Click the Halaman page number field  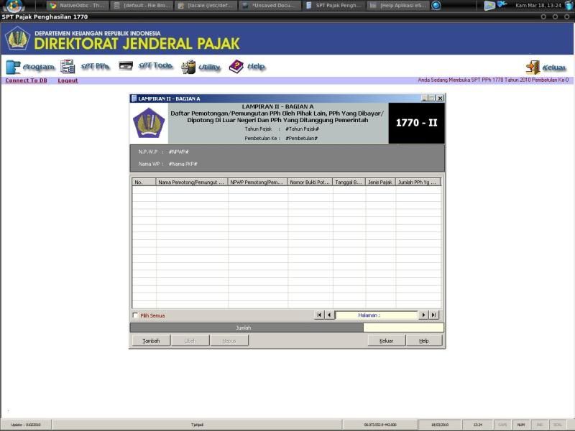[376, 315]
